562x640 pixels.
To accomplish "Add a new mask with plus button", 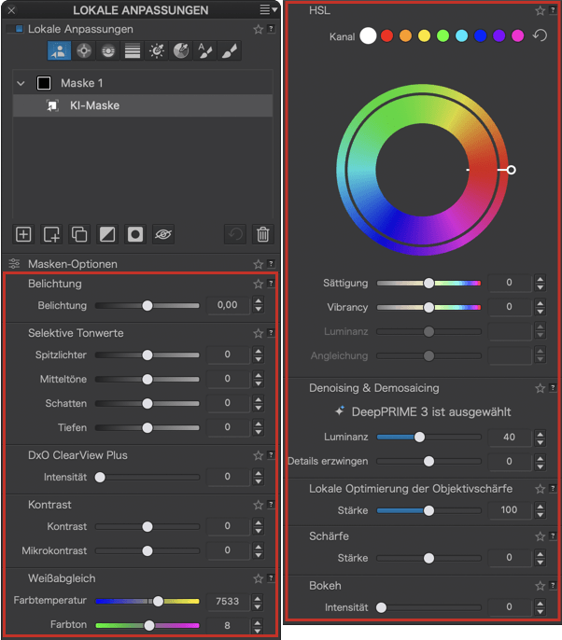I will coord(23,234).
